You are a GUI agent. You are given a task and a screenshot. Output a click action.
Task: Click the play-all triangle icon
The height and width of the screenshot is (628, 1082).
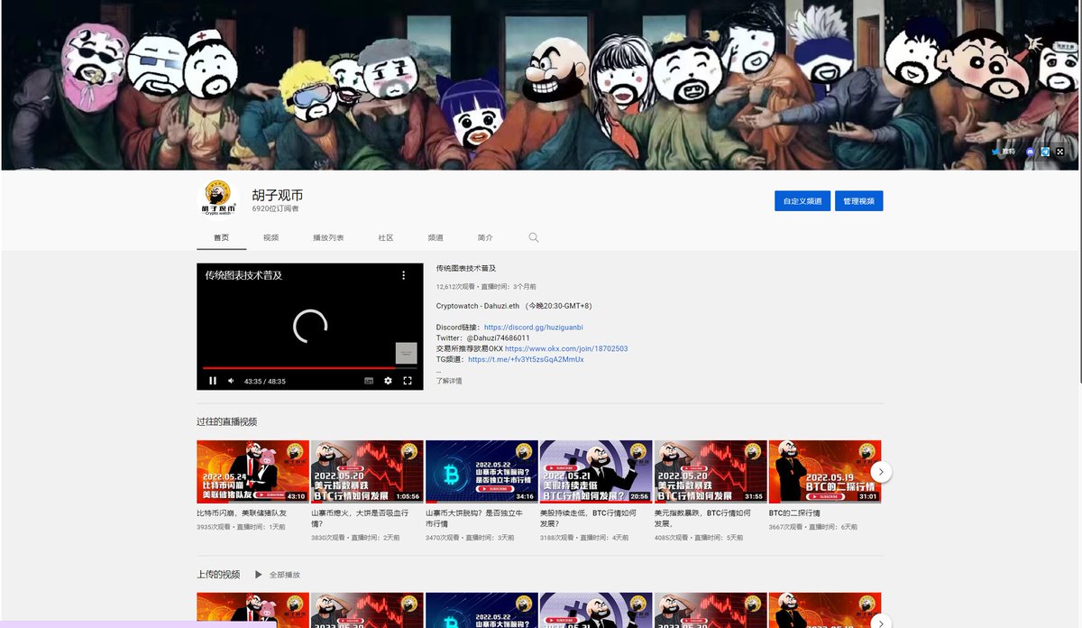coord(259,574)
